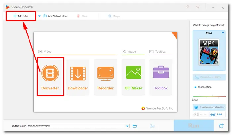Toggle NVIDIA acceleration option
This screenshot has width=232, height=135.
pos(200,114)
